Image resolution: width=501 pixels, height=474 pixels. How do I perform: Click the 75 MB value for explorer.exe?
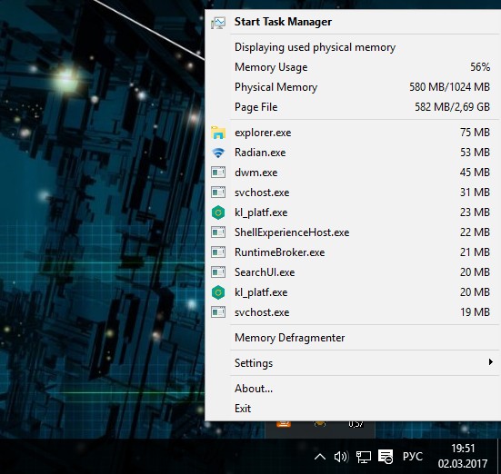(475, 133)
